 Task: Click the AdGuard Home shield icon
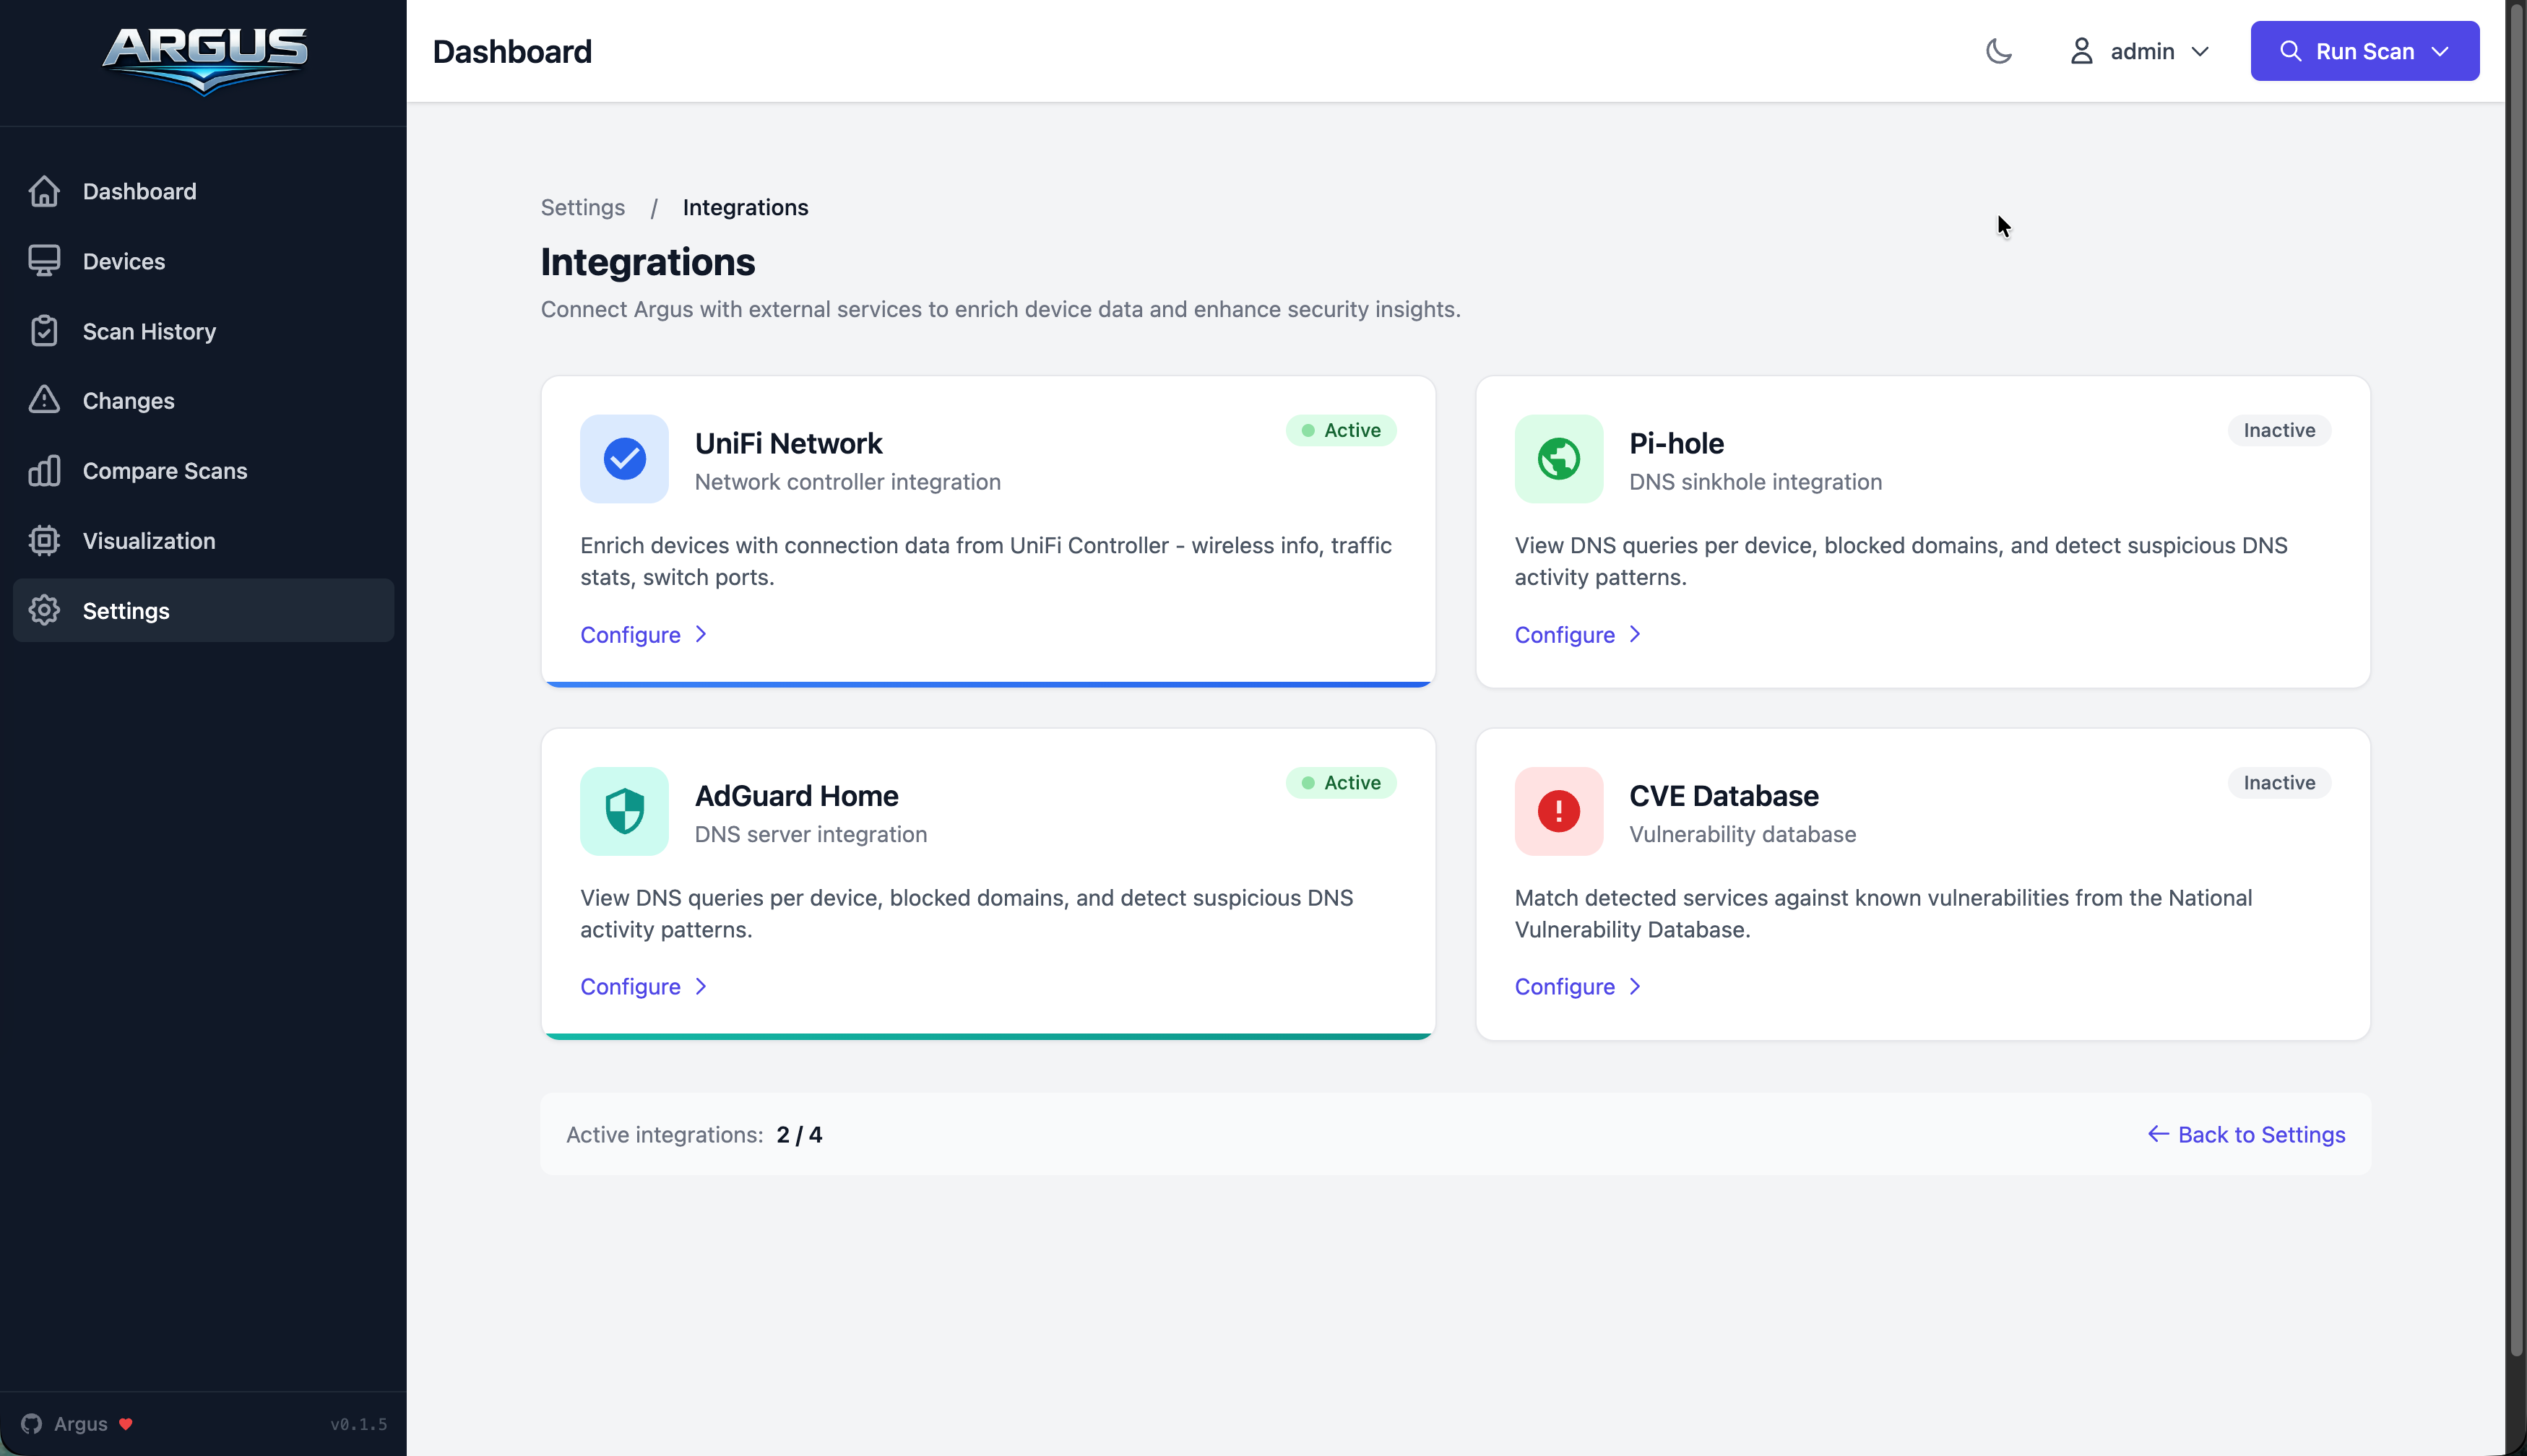(x=624, y=811)
